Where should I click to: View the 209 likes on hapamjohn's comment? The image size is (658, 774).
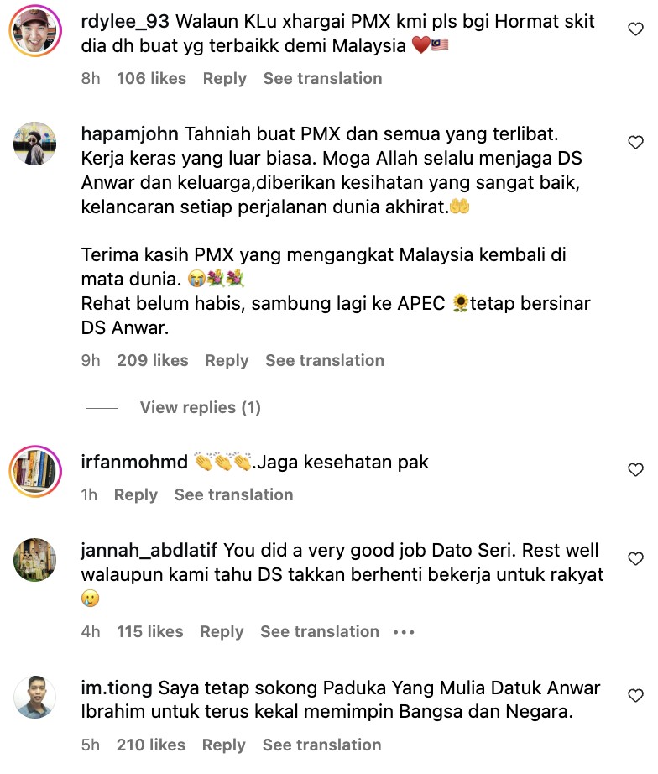(153, 360)
